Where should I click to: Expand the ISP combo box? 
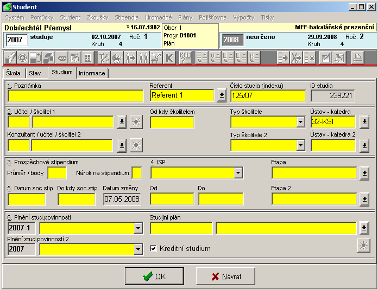(x=238, y=173)
